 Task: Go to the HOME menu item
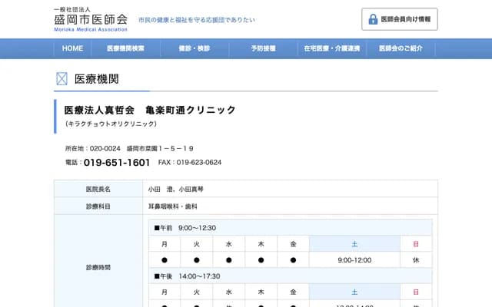click(x=72, y=48)
